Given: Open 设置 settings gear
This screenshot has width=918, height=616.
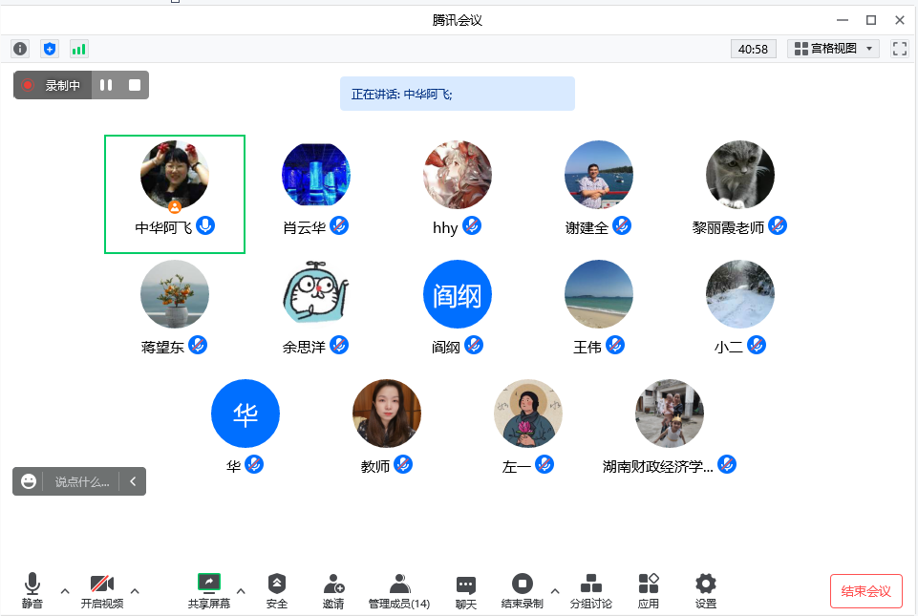Looking at the screenshot, I should 706,589.
